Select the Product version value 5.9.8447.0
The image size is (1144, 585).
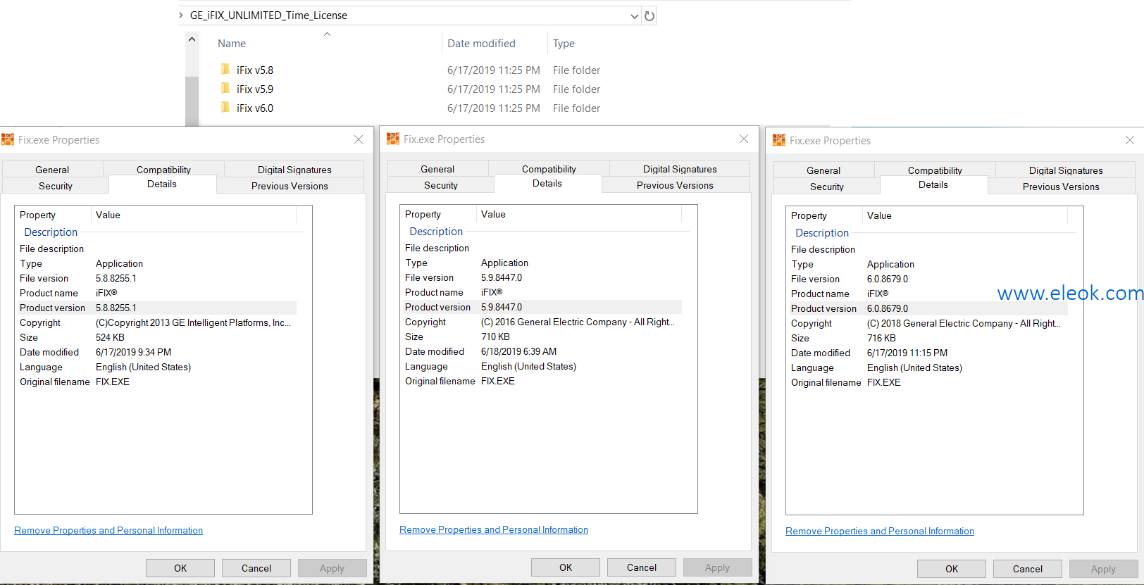point(502,307)
